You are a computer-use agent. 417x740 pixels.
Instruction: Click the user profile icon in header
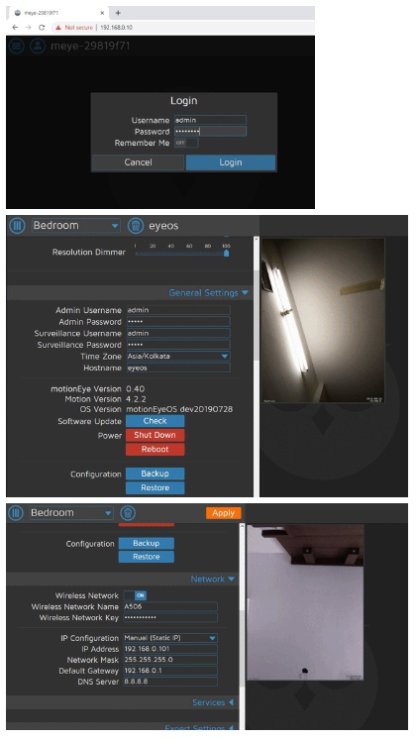point(38,46)
